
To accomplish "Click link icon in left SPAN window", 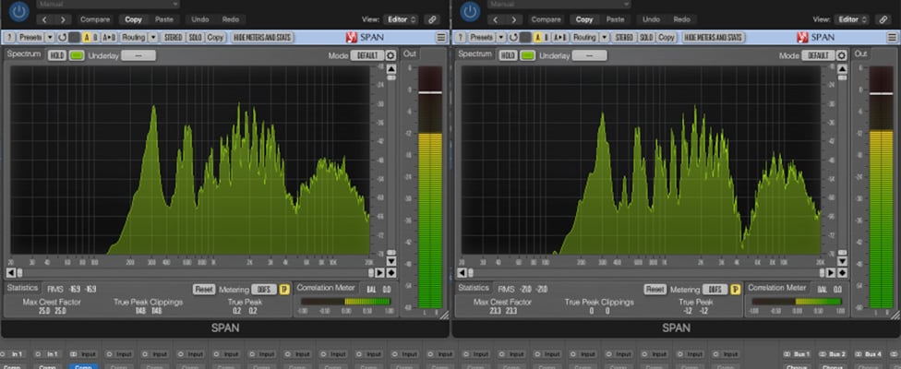I will pyautogui.click(x=432, y=19).
